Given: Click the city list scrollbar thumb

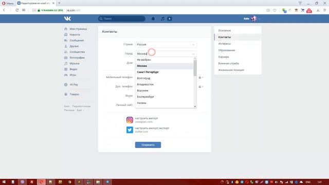Looking at the screenshot, I should click(195, 68).
